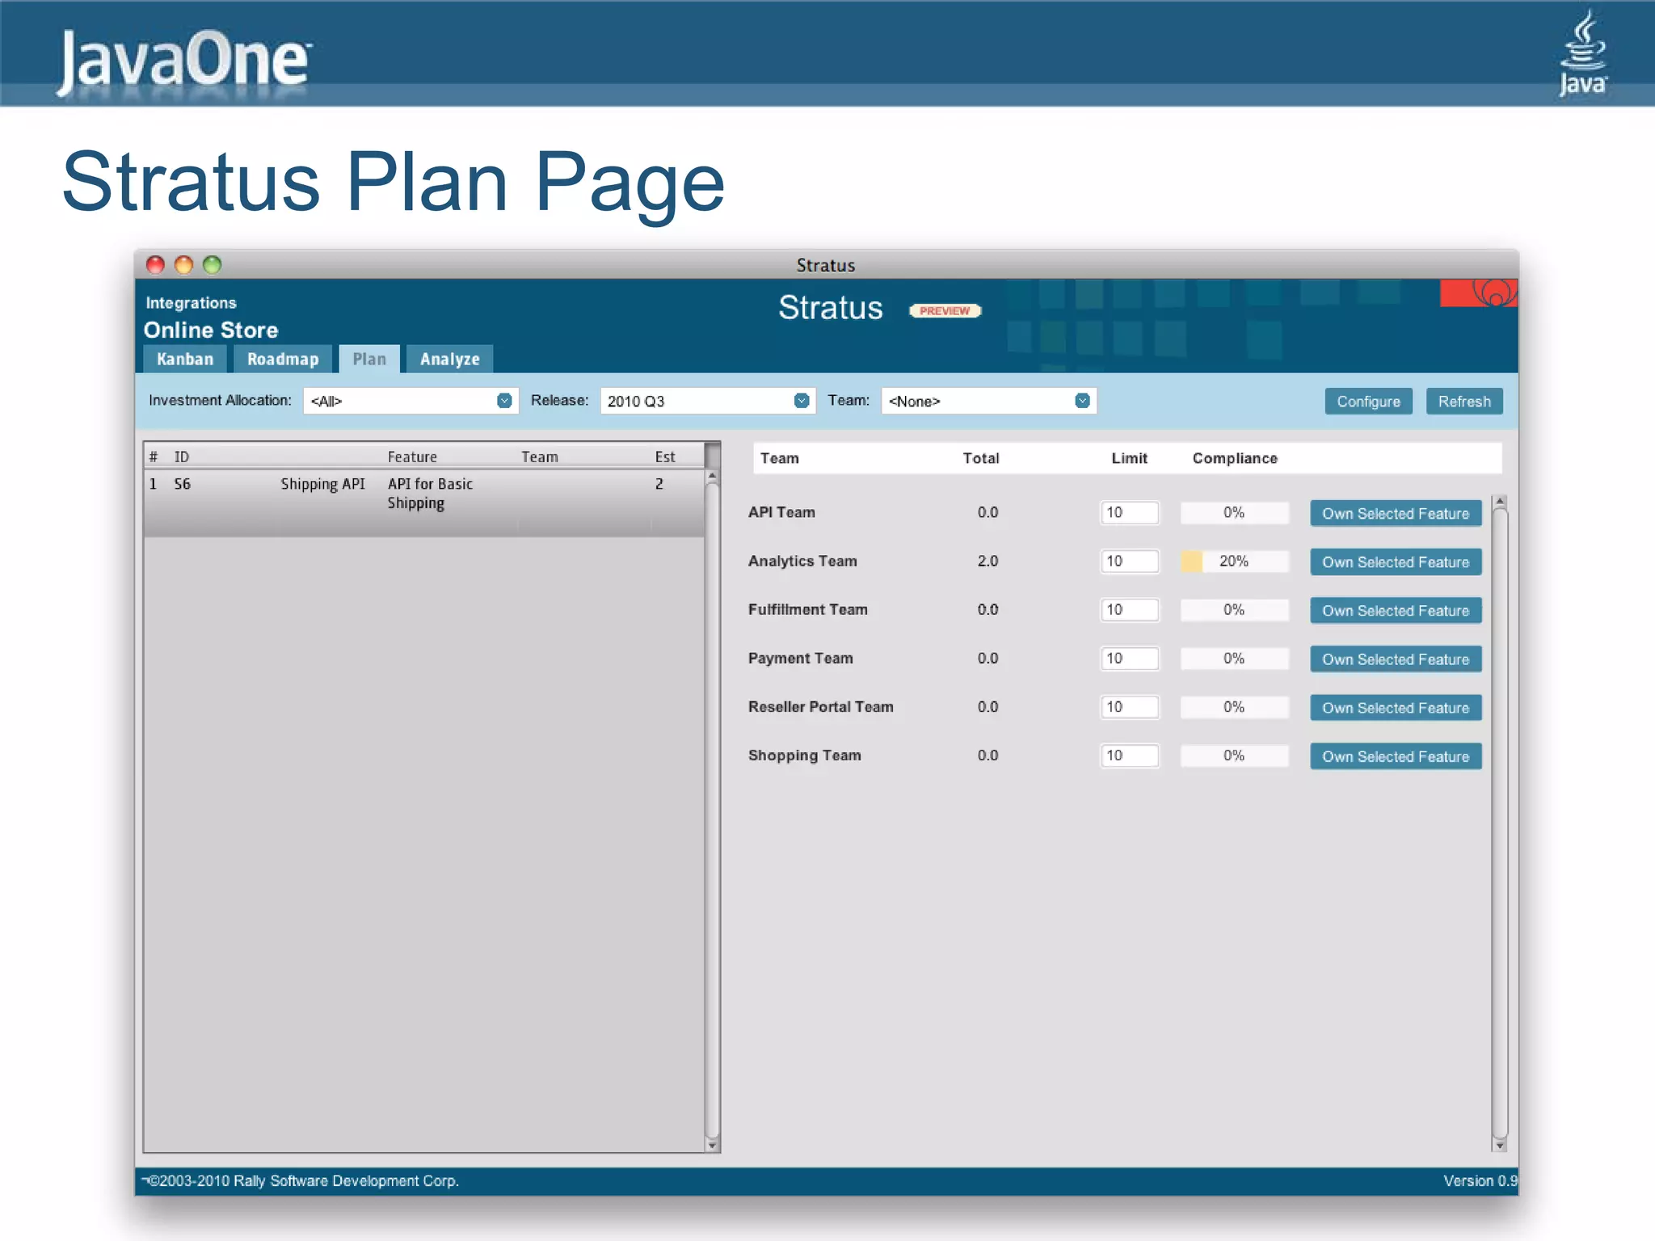Viewport: 1655px width, 1241px height.
Task: Click the Reseller Portal Team name
Action: pyautogui.click(x=820, y=707)
